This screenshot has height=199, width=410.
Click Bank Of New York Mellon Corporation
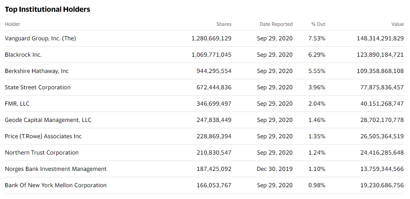point(55,185)
